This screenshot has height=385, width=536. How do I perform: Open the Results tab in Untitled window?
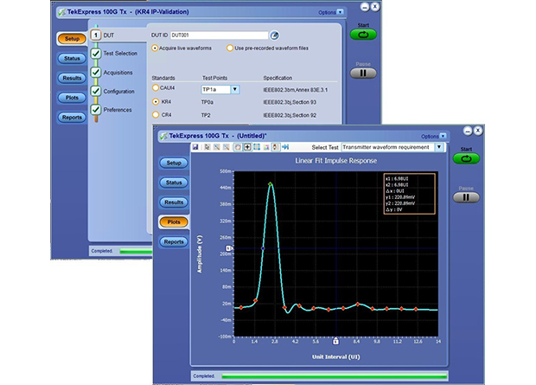pyautogui.click(x=174, y=202)
